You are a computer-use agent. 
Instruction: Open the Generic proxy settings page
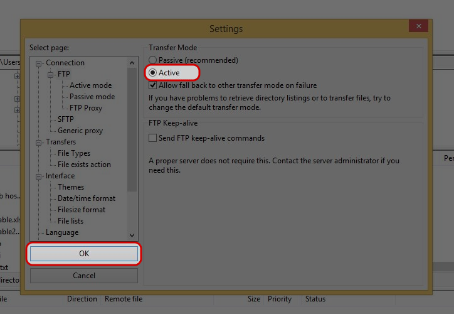click(x=80, y=131)
